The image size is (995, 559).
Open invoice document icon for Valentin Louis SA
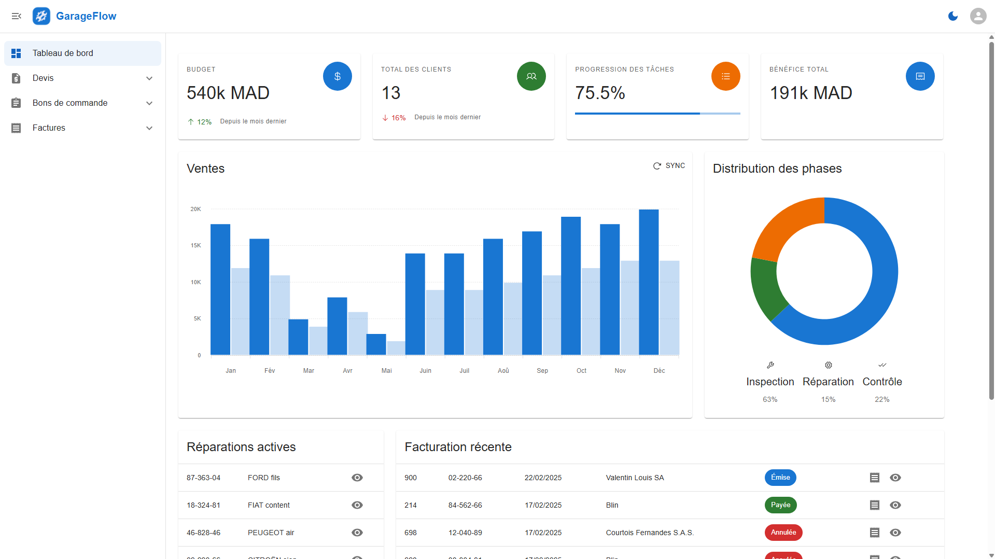click(874, 478)
